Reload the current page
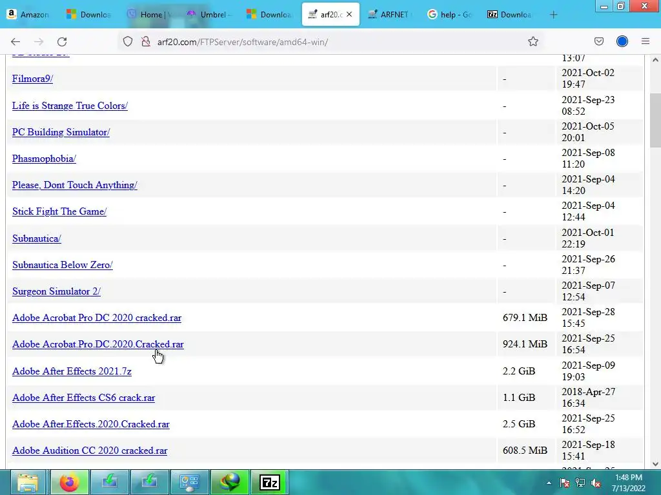Viewport: 661px width, 495px height. tap(62, 42)
